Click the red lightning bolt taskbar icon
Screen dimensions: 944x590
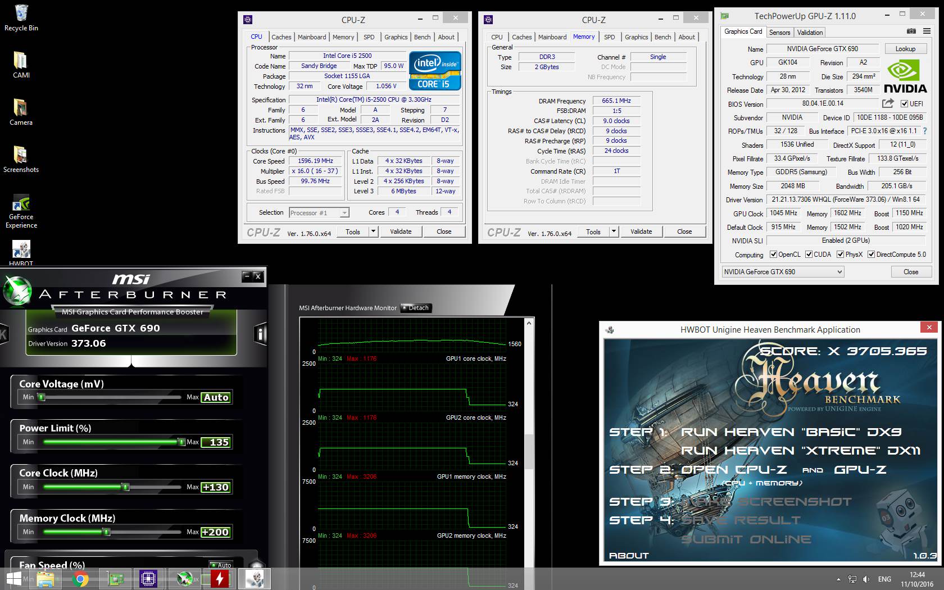pyautogui.click(x=220, y=579)
